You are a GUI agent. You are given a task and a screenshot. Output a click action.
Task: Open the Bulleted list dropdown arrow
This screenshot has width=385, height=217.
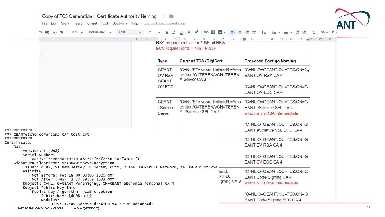tap(291, 33)
